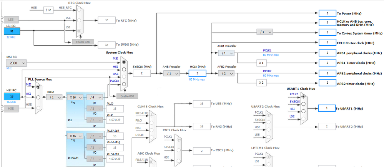Select HSI in USART1 Clock Mux
This screenshot has width=384, height=167.
pyautogui.click(x=304, y=111)
